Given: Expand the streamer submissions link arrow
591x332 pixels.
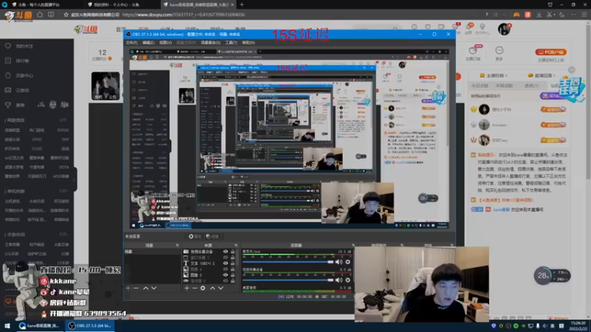Looking at the screenshot, I should 506,76.
